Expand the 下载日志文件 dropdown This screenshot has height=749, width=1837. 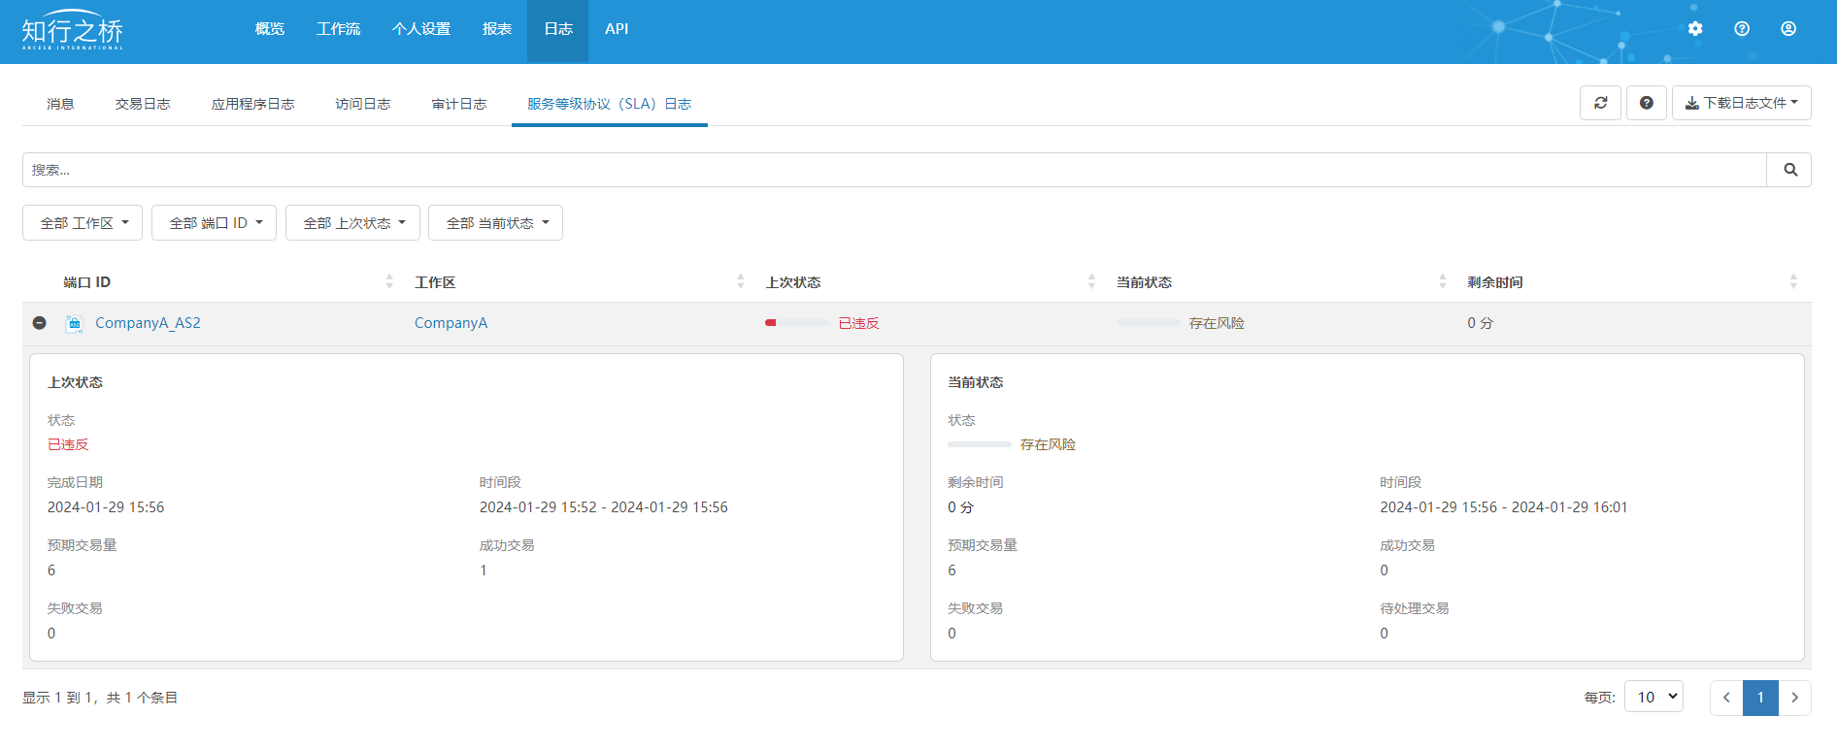point(1741,103)
